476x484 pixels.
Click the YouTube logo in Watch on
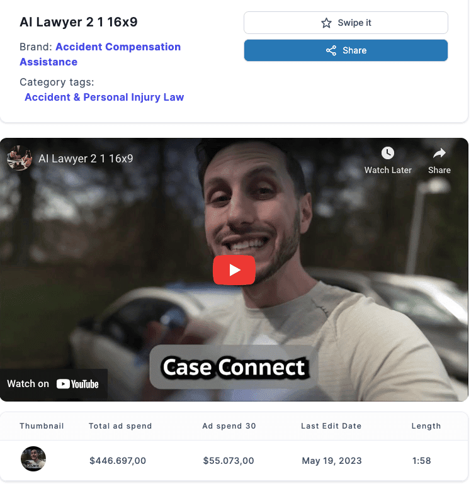[x=77, y=384]
